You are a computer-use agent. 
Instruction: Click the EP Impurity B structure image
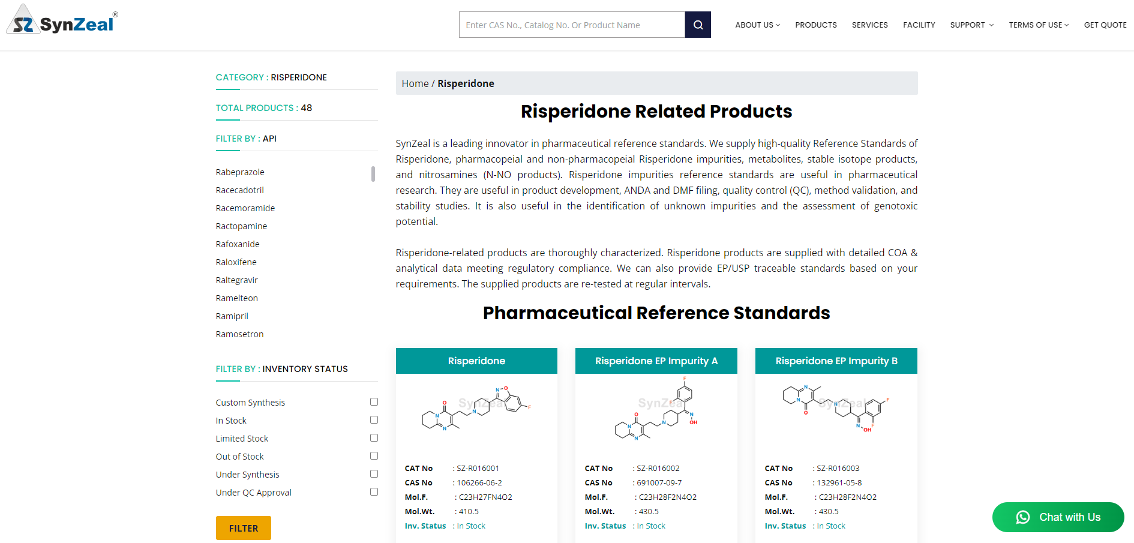click(x=836, y=409)
